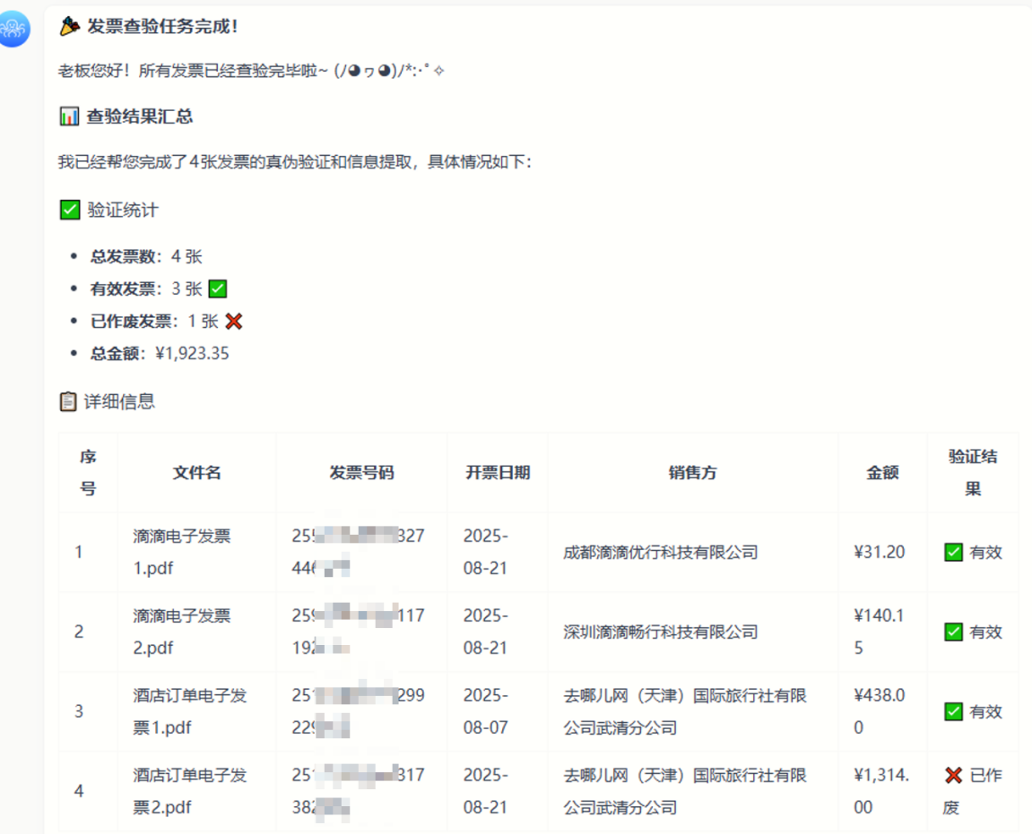Click the green 有效 checkmark in row 2
Image resolution: width=1032 pixels, height=834 pixels.
coord(954,632)
